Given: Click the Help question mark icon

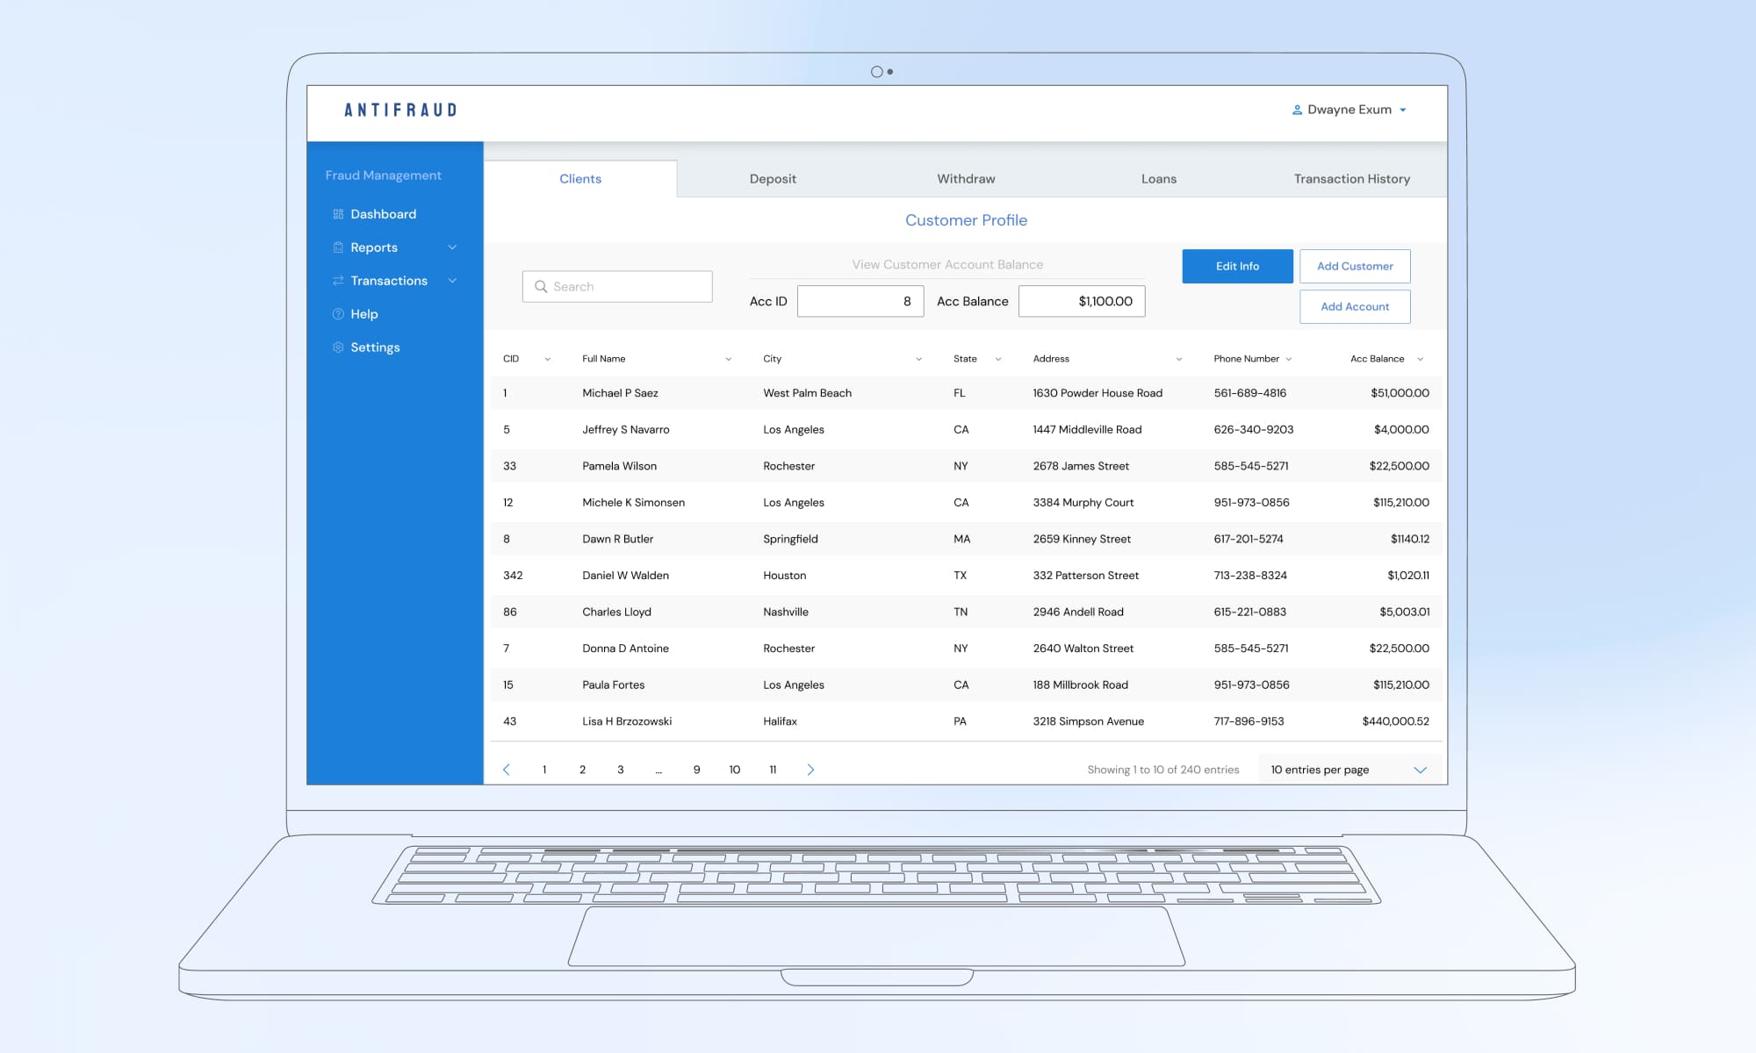Looking at the screenshot, I should [338, 314].
